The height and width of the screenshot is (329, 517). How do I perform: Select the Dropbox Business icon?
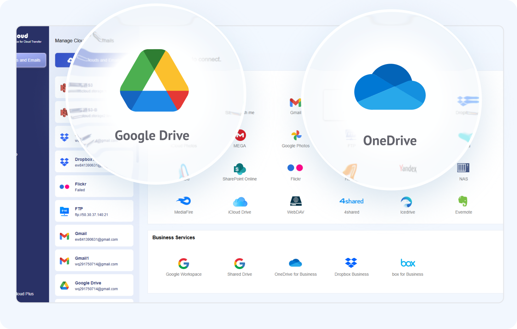pyautogui.click(x=351, y=263)
